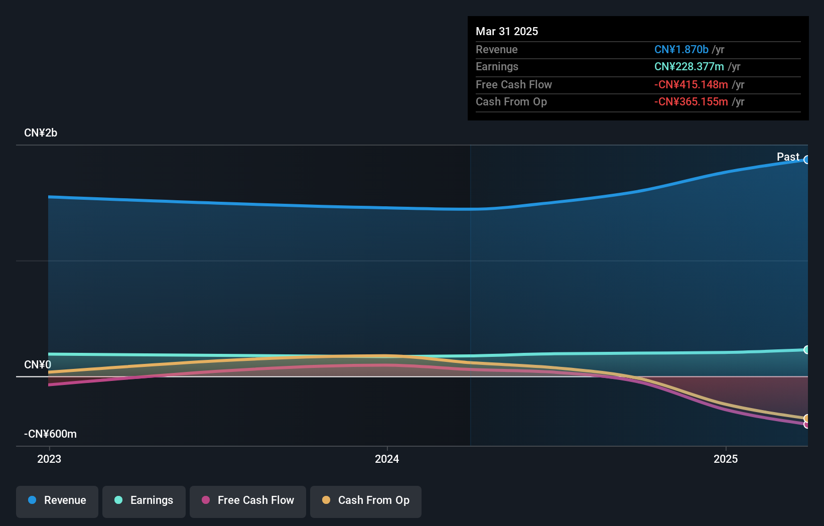Screen dimensions: 824x526
Task: Click the Mar 31 2025 tooltip date
Action: pos(507,31)
